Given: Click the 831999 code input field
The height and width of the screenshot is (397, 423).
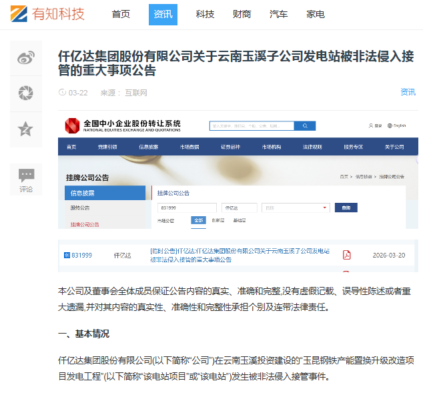Looking at the screenshot, I should (187, 208).
